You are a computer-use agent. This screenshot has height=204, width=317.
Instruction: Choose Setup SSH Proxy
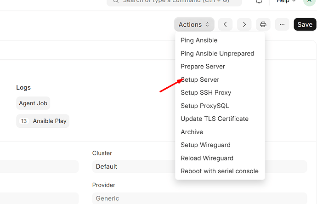[x=206, y=92]
